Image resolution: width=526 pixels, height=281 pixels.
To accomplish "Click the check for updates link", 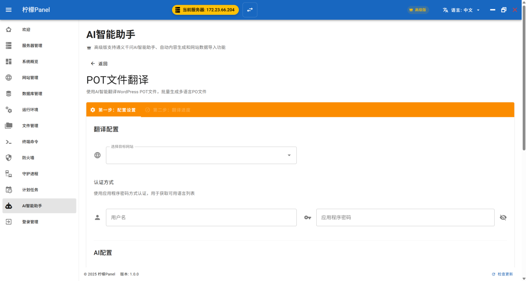I will 502,274.
